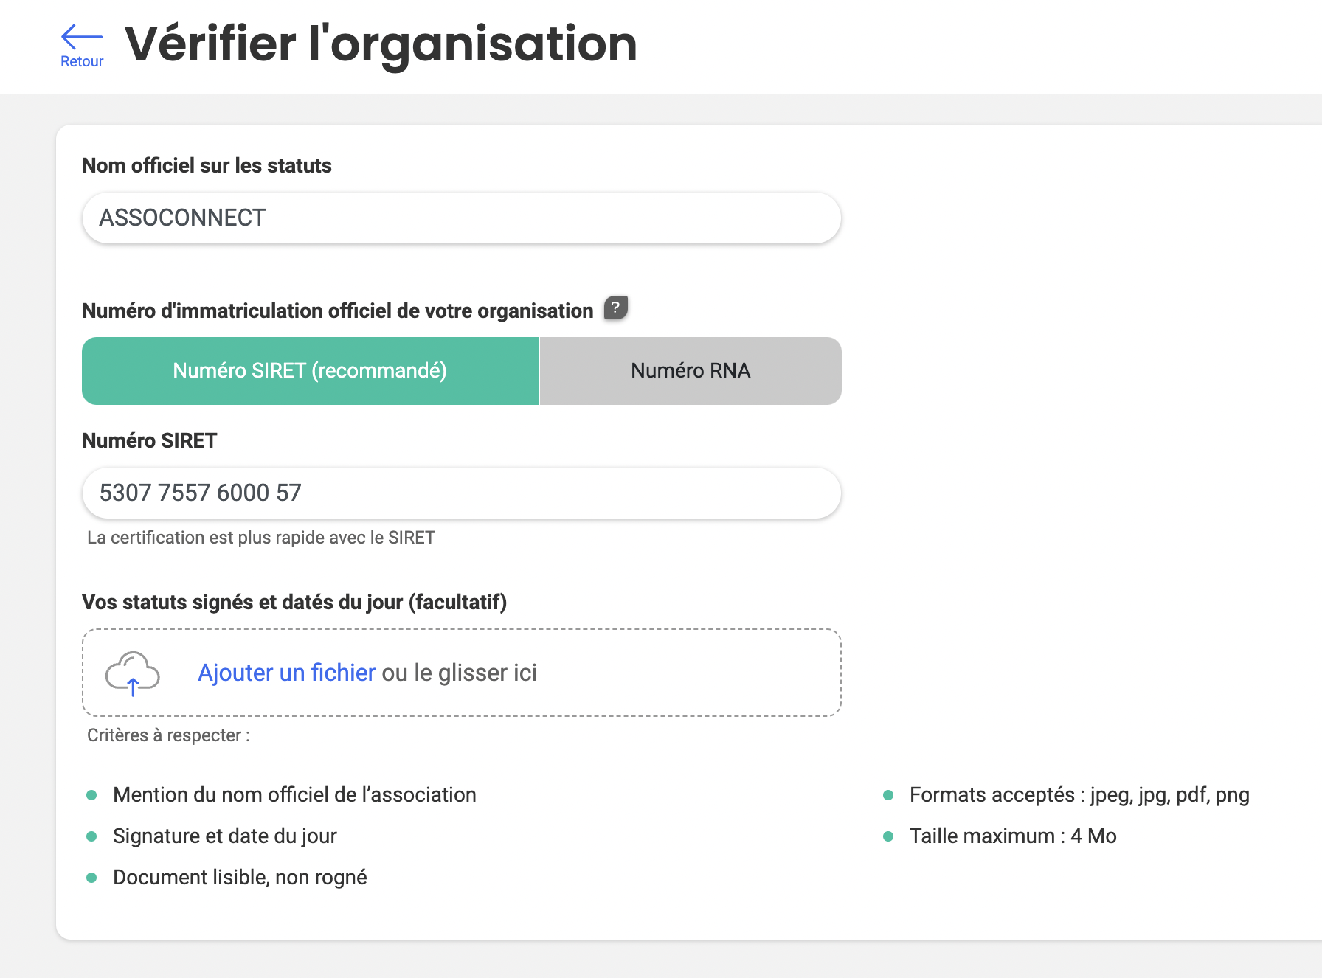Click the 'Mention du nom officiel' criterion

pyautogui.click(x=294, y=795)
